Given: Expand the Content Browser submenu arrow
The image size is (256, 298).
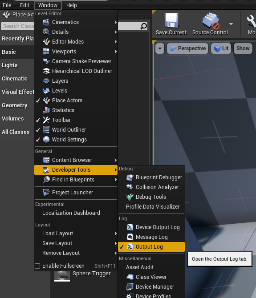Looking at the screenshot, I should coord(115,160).
